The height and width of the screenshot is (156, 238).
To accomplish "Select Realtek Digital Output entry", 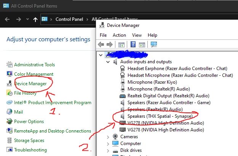I will (168, 96).
